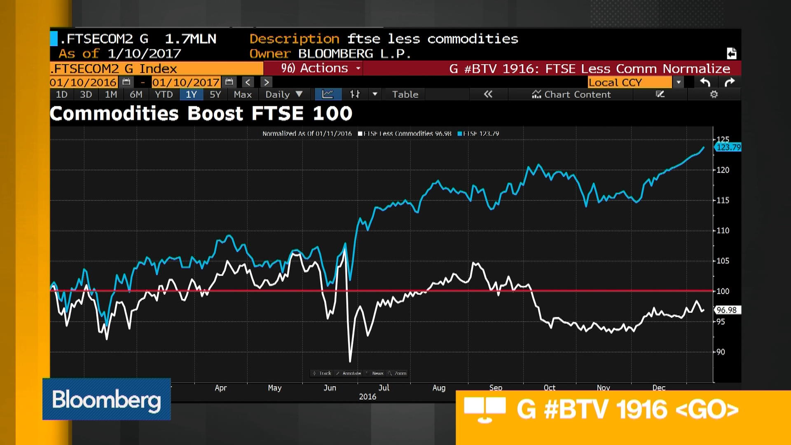Activate the Track crosshair tool
Viewport: 791px width, 445px height.
pyautogui.click(x=322, y=373)
